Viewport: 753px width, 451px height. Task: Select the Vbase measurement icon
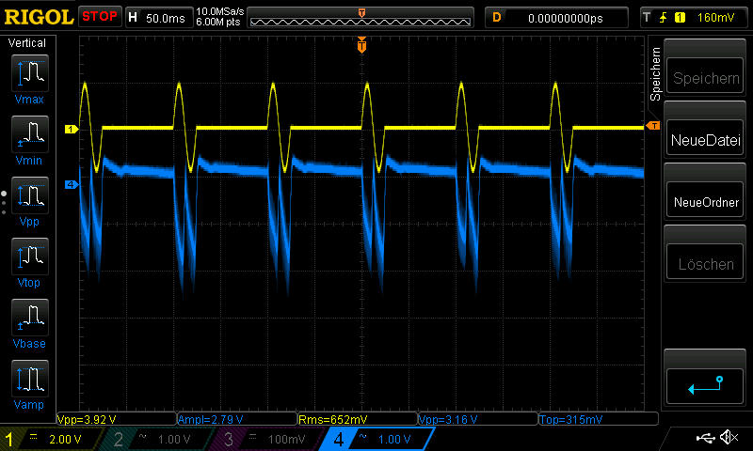click(30, 318)
